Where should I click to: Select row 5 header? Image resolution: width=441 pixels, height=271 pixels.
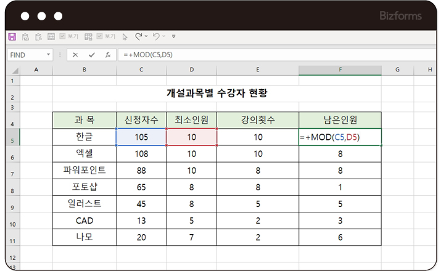point(12,137)
